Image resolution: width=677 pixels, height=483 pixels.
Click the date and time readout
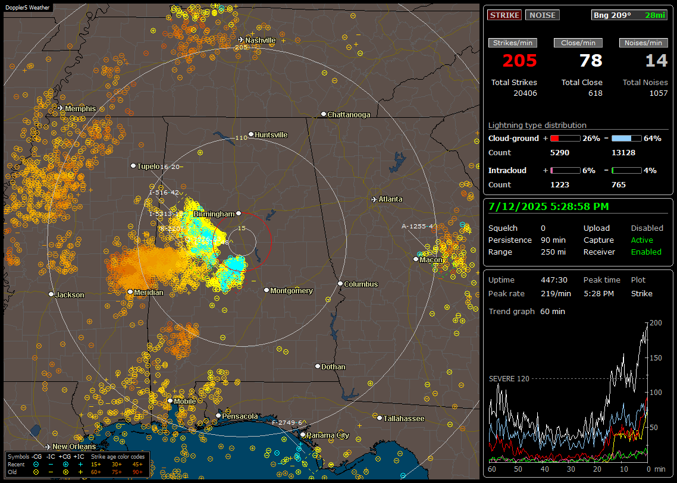[x=549, y=207]
